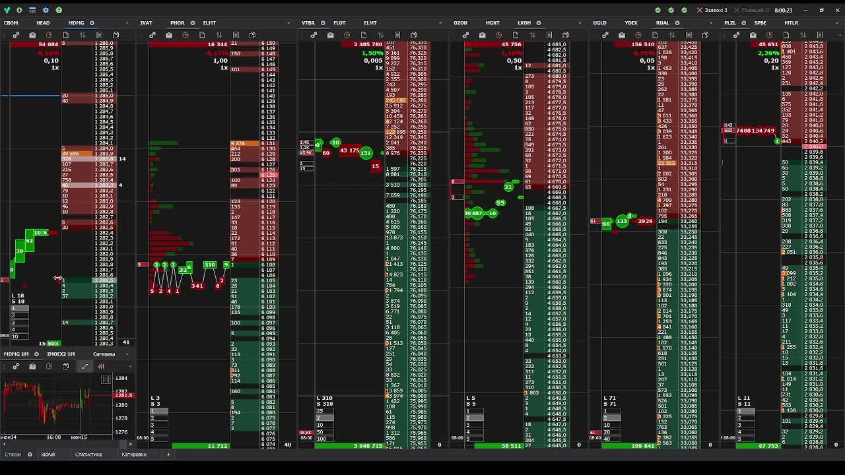Image resolution: width=845 pixels, height=475 pixels.
Task: Switch to the OZON tab
Action: (x=460, y=23)
